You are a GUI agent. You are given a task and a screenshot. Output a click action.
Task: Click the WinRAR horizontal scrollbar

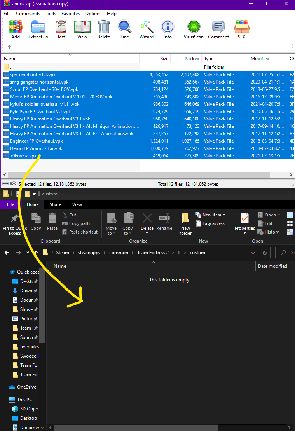click(148, 175)
